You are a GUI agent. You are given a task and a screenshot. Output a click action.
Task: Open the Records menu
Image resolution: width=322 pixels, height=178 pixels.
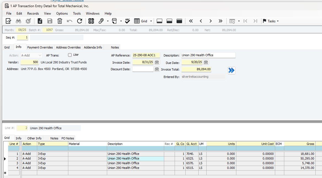(x=33, y=13)
